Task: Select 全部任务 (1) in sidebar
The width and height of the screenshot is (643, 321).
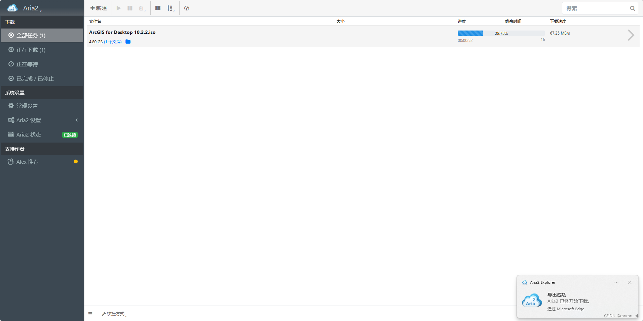Action: (42, 35)
